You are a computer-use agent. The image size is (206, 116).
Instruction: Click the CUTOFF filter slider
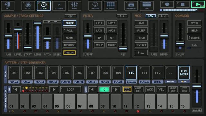88,36
